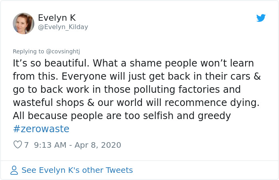Screen dimensions: 279x180
Task: Open the @Evelyn_Kilday handle
Action: point(63,27)
